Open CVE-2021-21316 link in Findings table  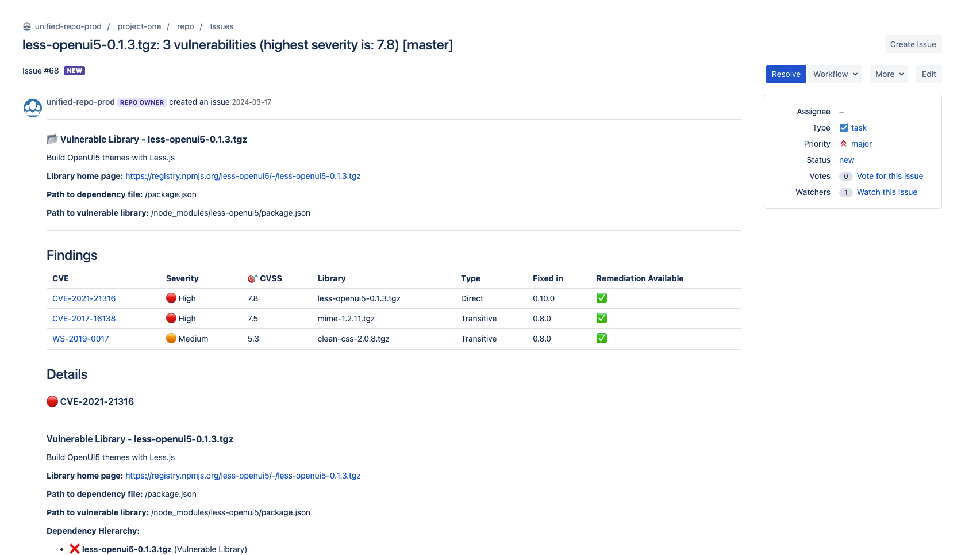tap(84, 298)
